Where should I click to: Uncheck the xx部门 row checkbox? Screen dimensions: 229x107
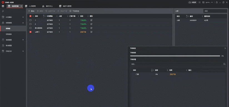pos(30,32)
